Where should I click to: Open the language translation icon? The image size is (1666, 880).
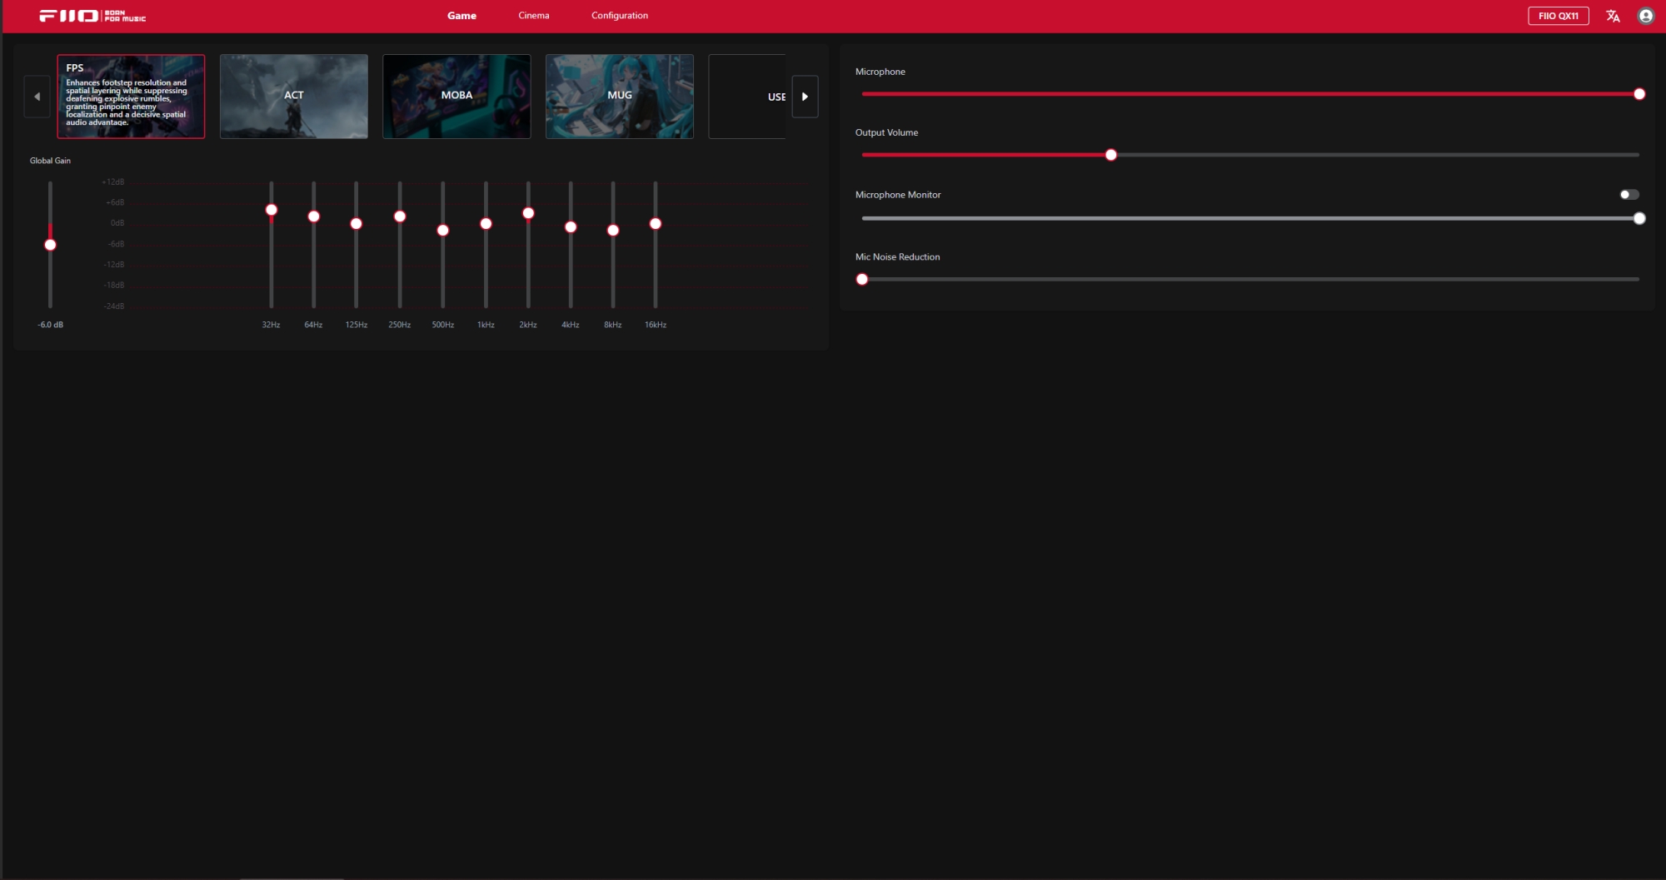coord(1613,16)
